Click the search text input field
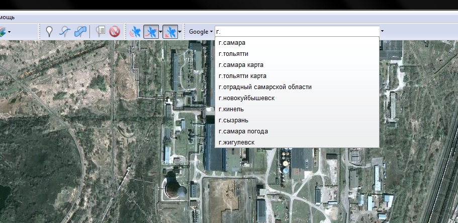 [x=297, y=32]
